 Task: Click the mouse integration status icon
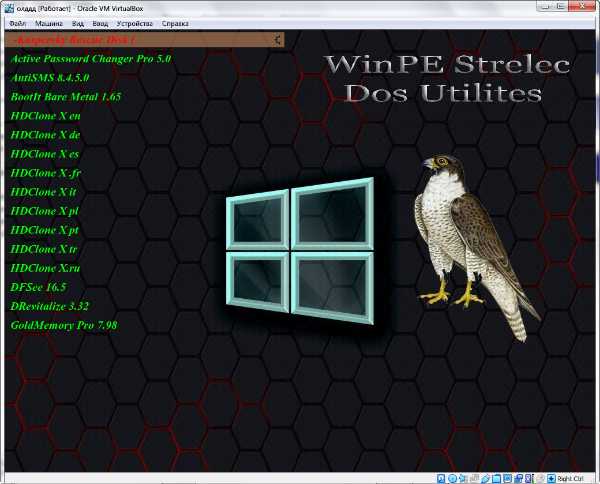click(x=541, y=478)
